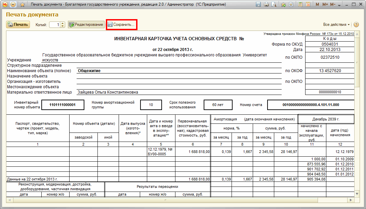Increase the copies count with up arrow
This screenshot has height=209, width=366.
tap(63, 23)
